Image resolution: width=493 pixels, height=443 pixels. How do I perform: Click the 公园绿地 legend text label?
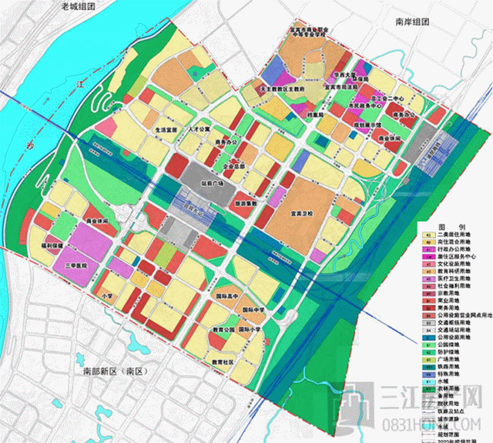click(x=448, y=345)
